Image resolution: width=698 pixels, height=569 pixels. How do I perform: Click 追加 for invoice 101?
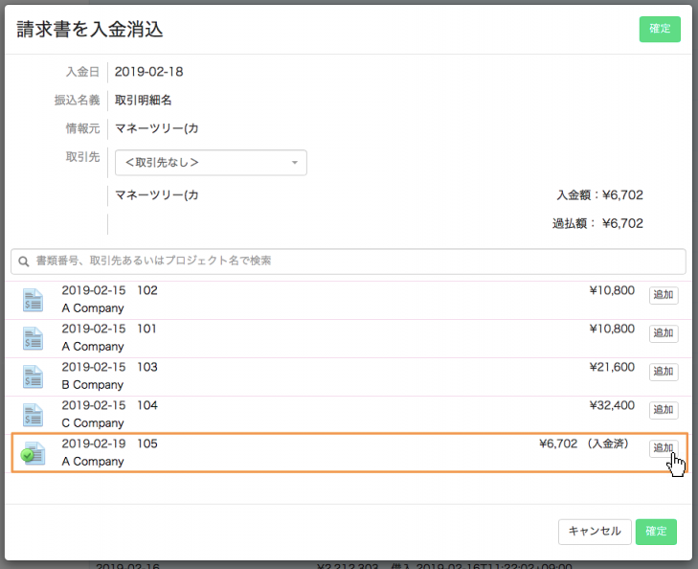[664, 333]
